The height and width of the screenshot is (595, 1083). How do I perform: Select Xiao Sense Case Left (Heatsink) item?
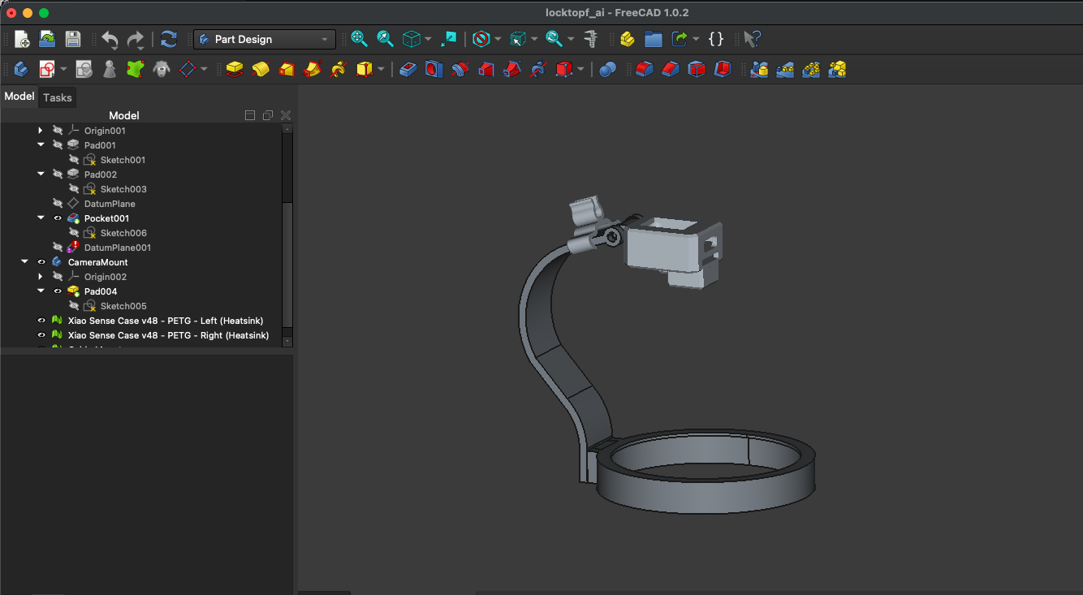coord(165,321)
